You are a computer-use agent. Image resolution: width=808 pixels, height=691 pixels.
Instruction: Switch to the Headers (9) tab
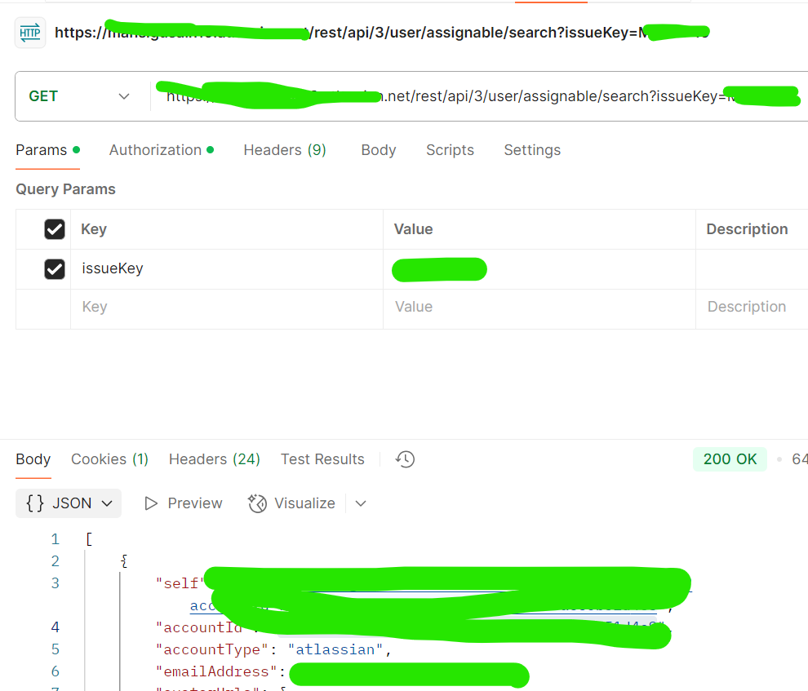coord(284,150)
